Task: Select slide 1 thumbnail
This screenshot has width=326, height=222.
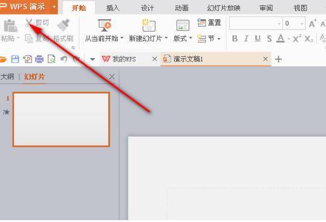Action: click(61, 120)
